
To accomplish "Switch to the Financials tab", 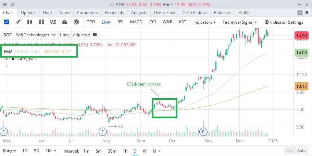I will click(x=114, y=13).
